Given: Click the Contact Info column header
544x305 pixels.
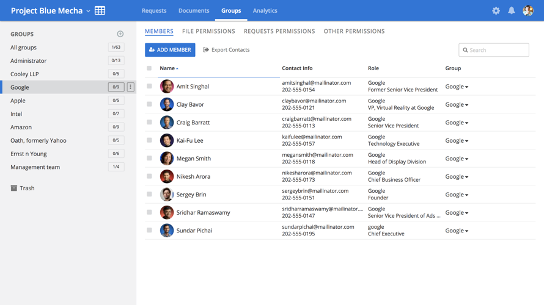Looking at the screenshot, I should click(x=297, y=68).
